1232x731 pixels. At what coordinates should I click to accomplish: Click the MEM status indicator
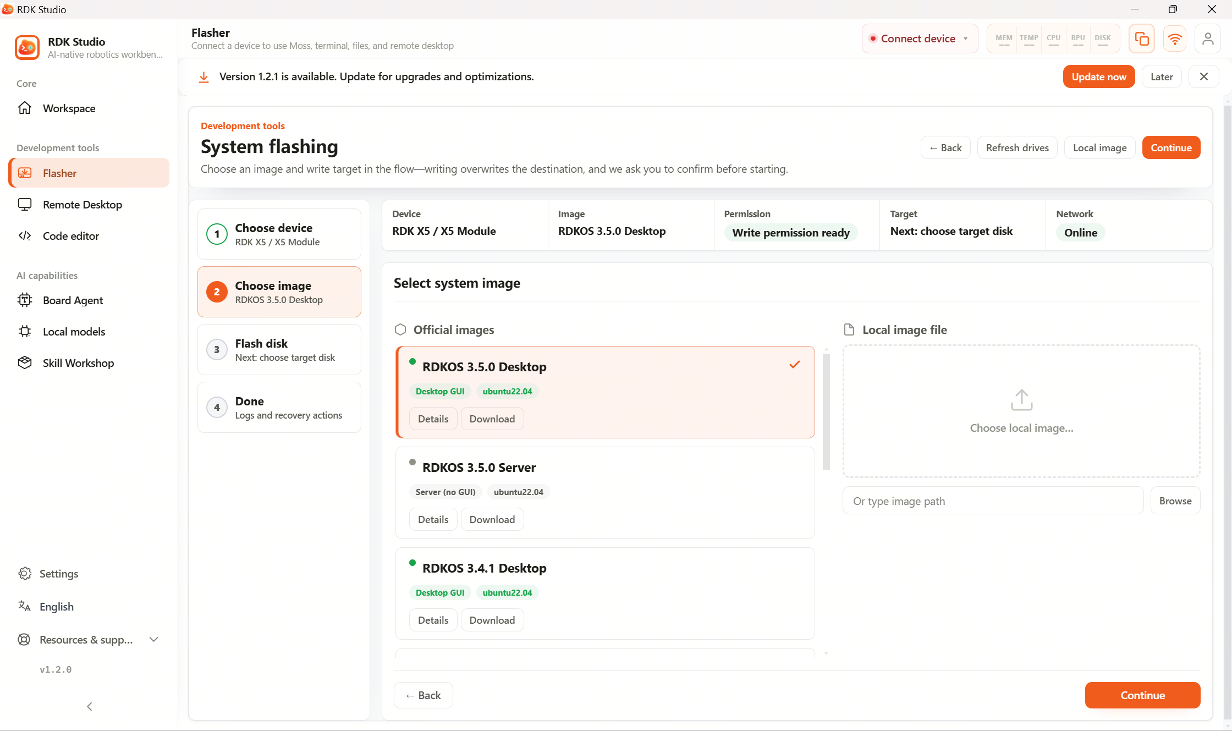(x=1004, y=39)
